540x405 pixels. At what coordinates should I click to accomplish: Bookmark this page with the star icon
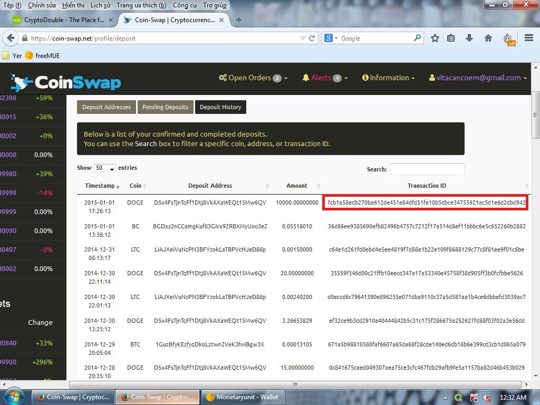435,38
